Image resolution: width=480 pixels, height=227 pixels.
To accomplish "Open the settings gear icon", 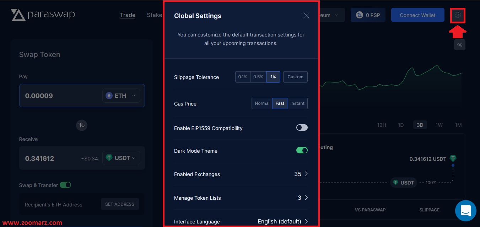I will 458,15.
